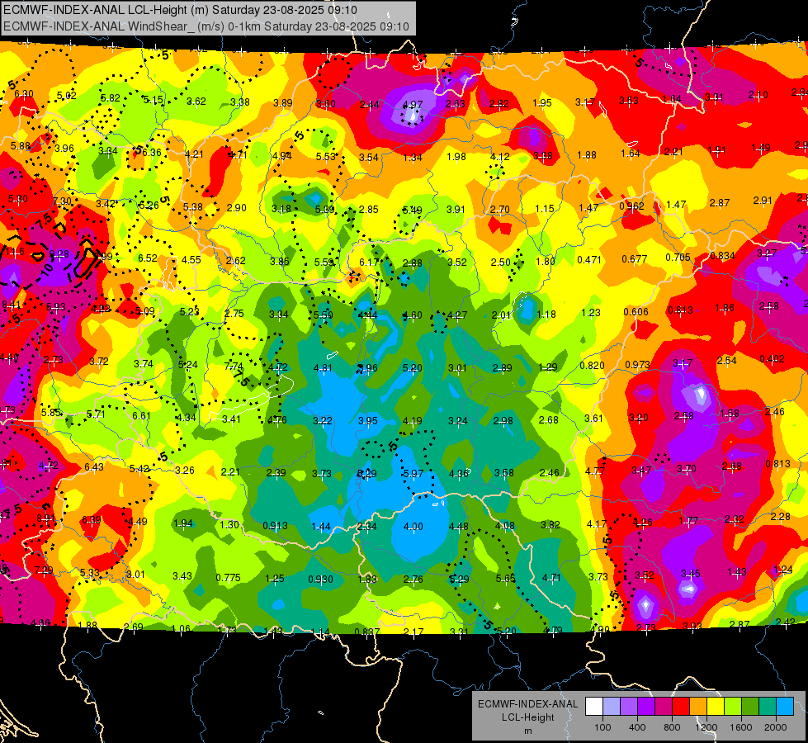Click the wind shear value 9.28

(x=59, y=253)
